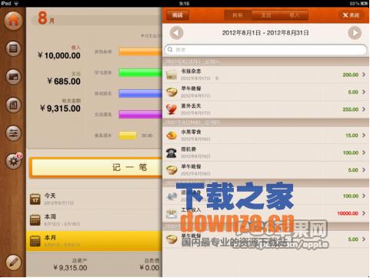Open the chart reports sidebar icon
The width and height of the screenshot is (370, 278).
click(13, 105)
